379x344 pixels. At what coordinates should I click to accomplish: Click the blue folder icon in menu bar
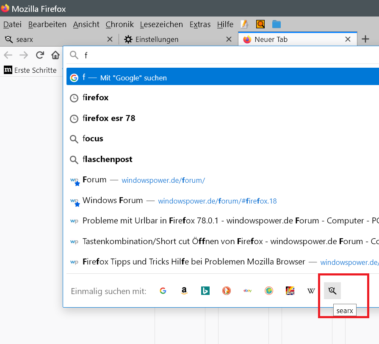tap(277, 24)
